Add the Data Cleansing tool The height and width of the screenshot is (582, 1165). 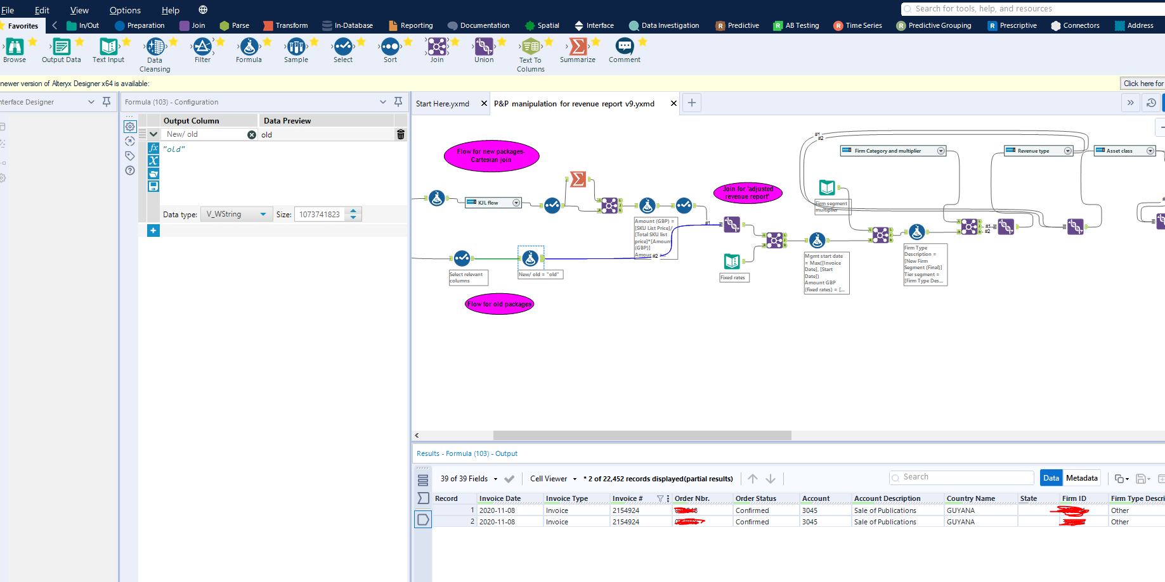tap(154, 47)
